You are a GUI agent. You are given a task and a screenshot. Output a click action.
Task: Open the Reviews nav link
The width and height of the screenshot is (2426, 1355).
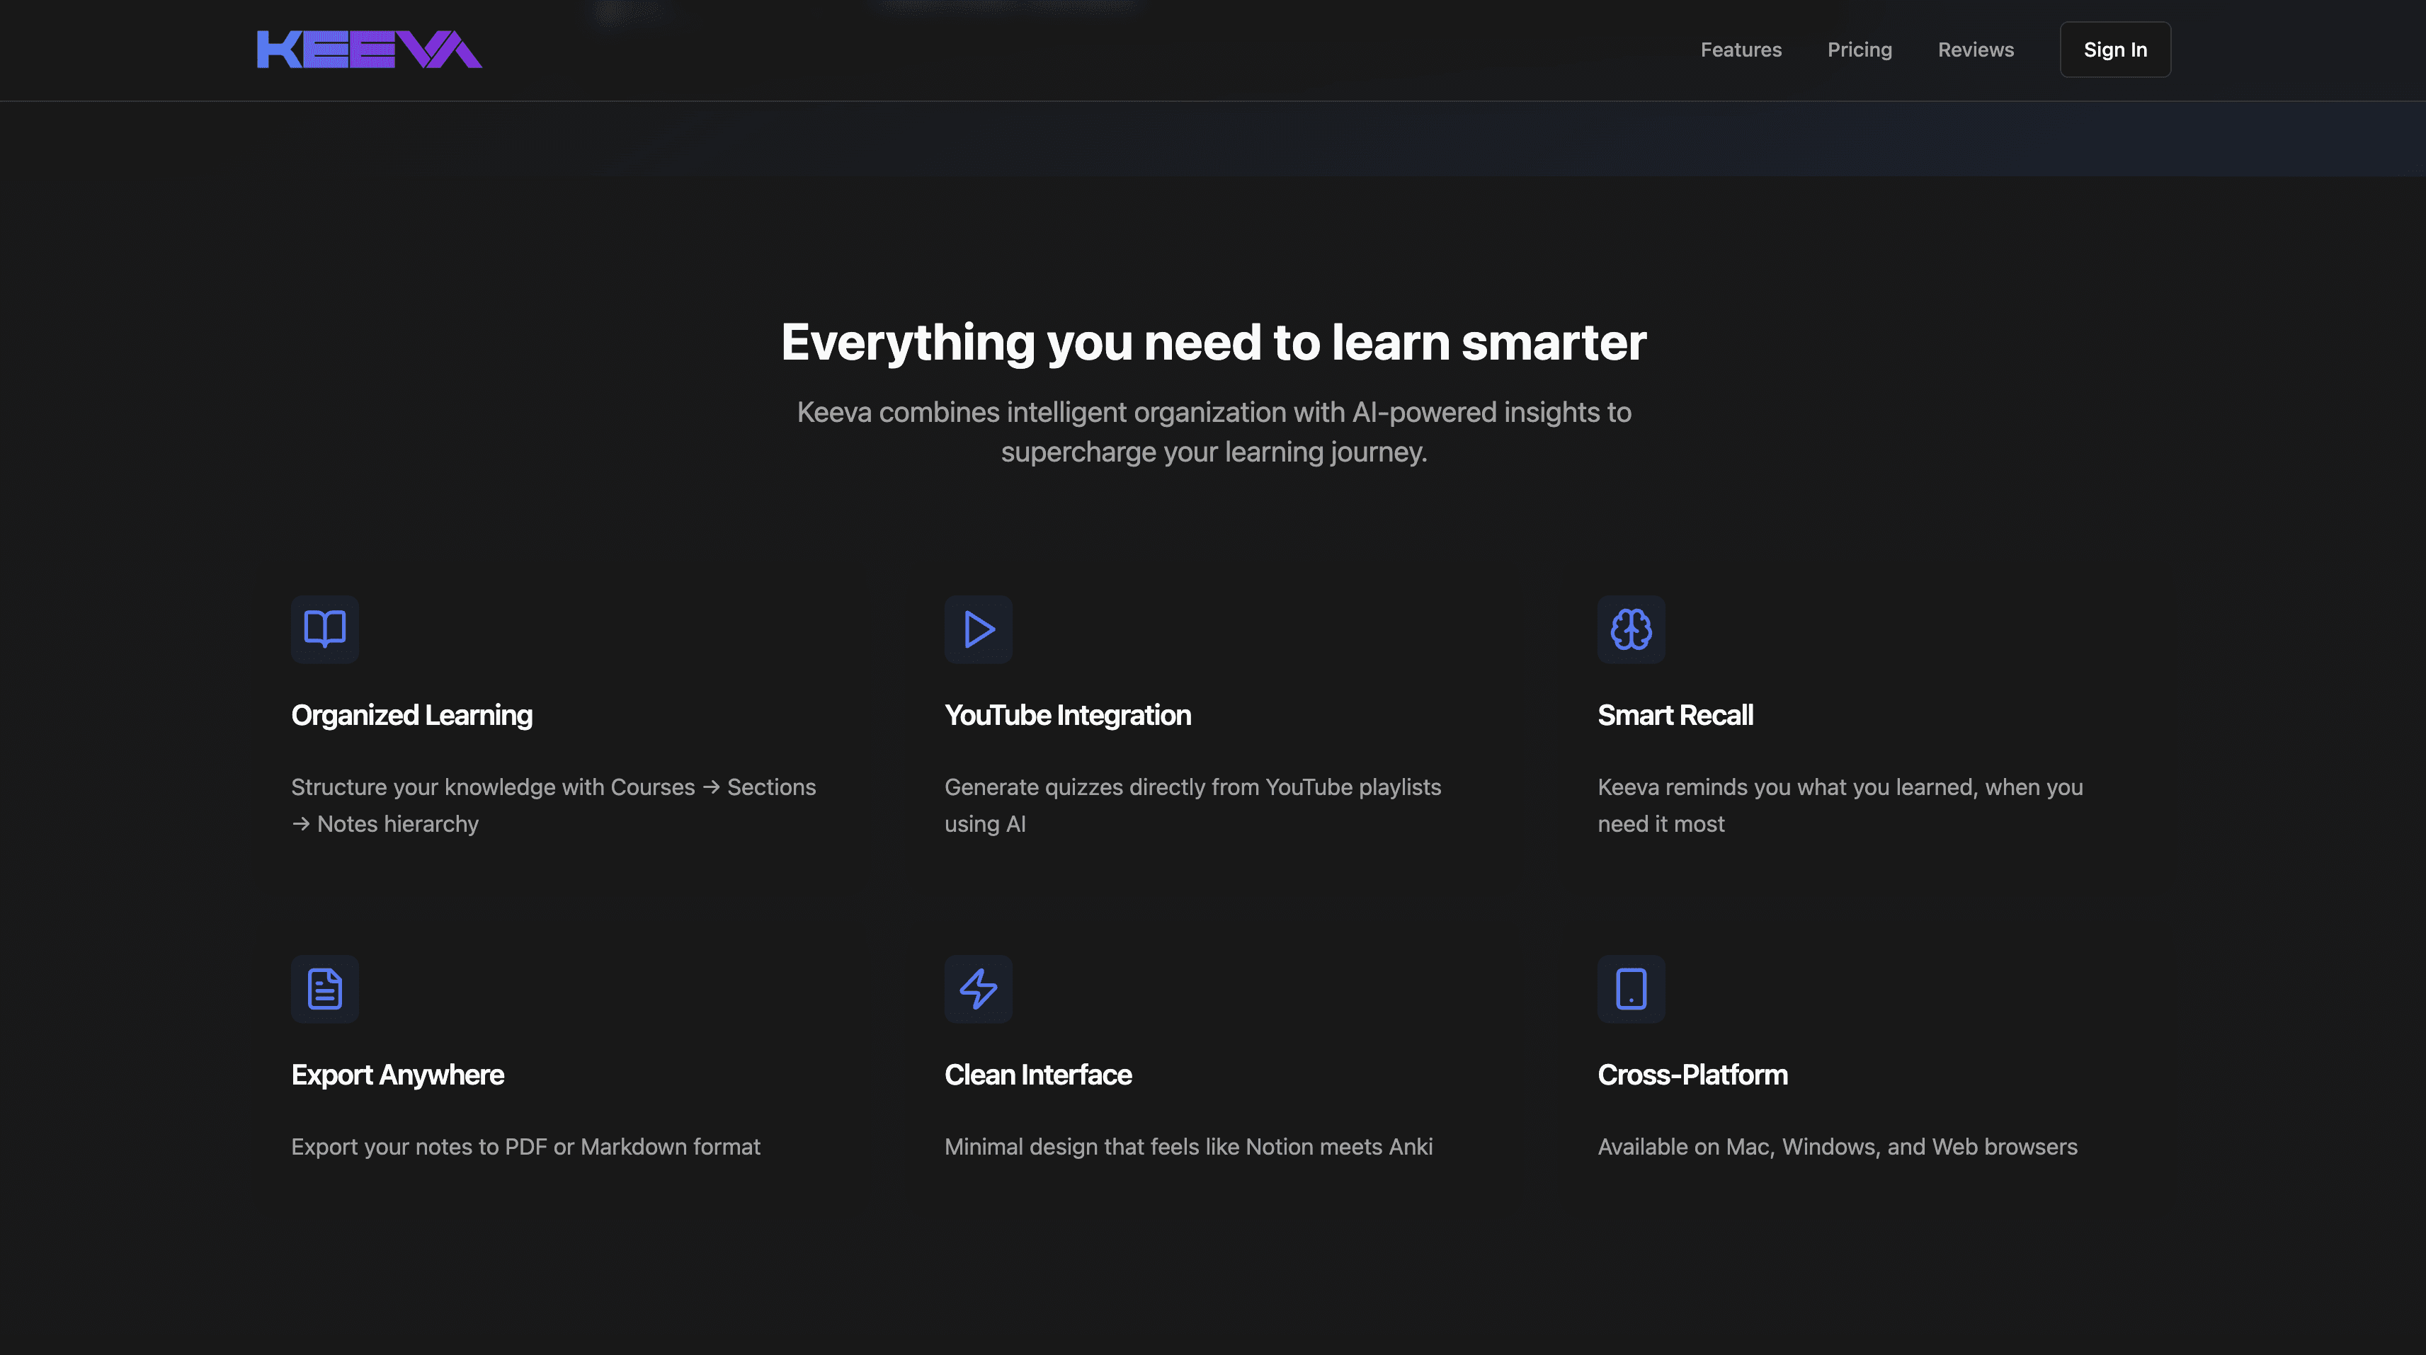(x=1975, y=50)
